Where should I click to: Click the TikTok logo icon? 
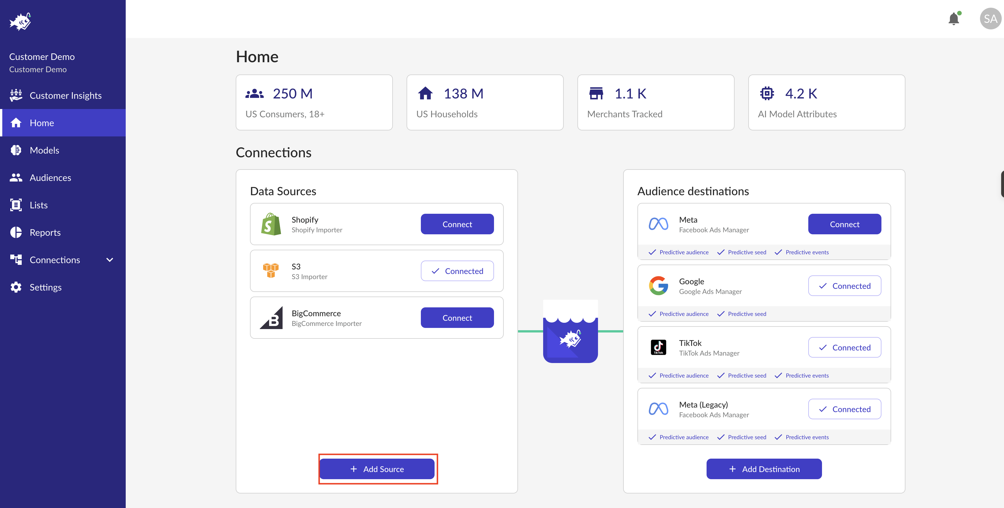coord(658,347)
